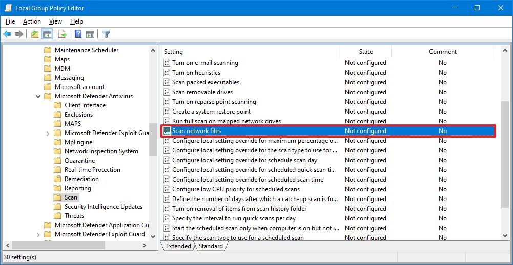
Task: Click policy icon beside Create a system restore point
Action: click(x=167, y=112)
